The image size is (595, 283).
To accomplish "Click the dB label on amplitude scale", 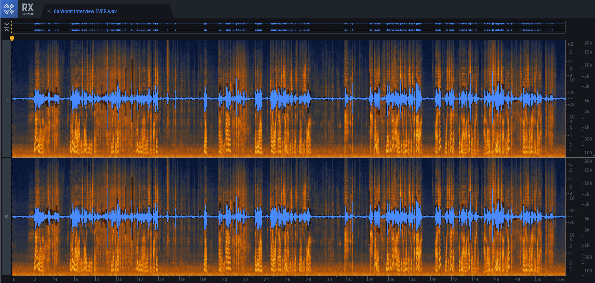I will coord(571,44).
